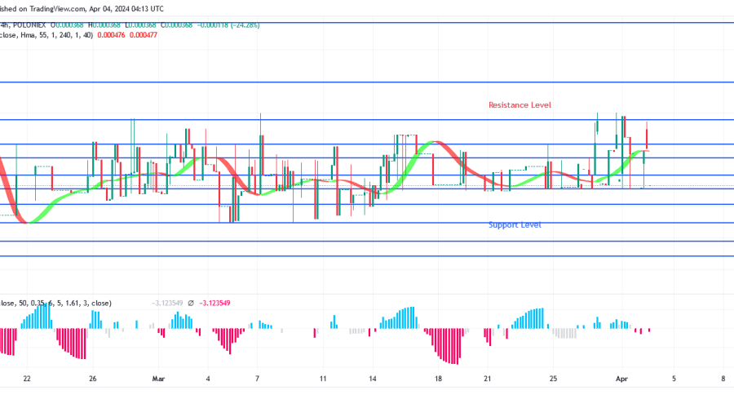The width and height of the screenshot is (734, 408).
Task: Click date 14 on the time axis
Action: pos(372,379)
